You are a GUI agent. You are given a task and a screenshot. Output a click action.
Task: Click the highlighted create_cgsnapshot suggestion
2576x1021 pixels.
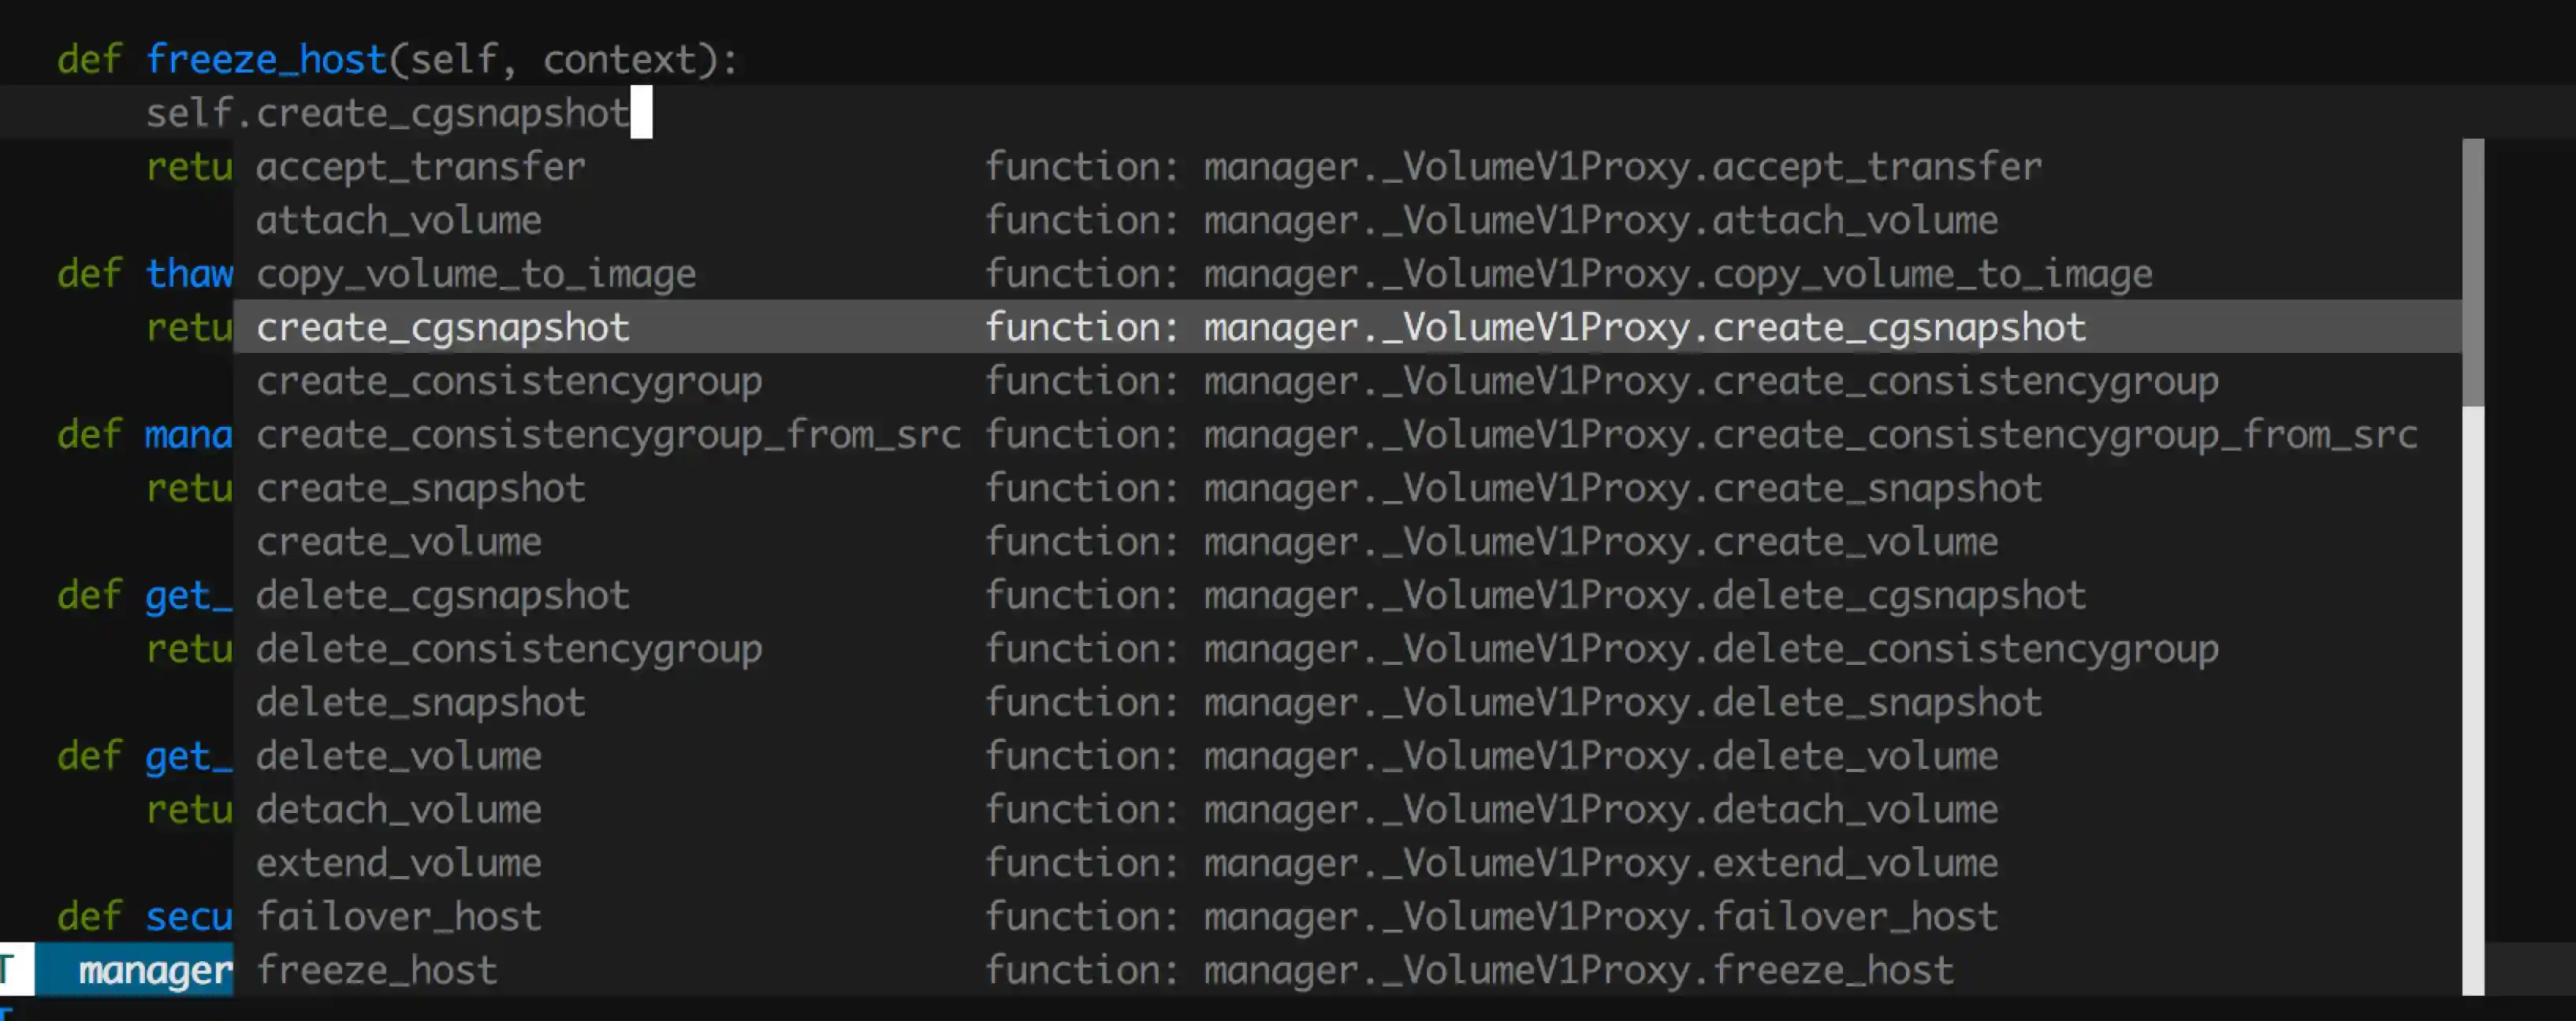(443, 328)
